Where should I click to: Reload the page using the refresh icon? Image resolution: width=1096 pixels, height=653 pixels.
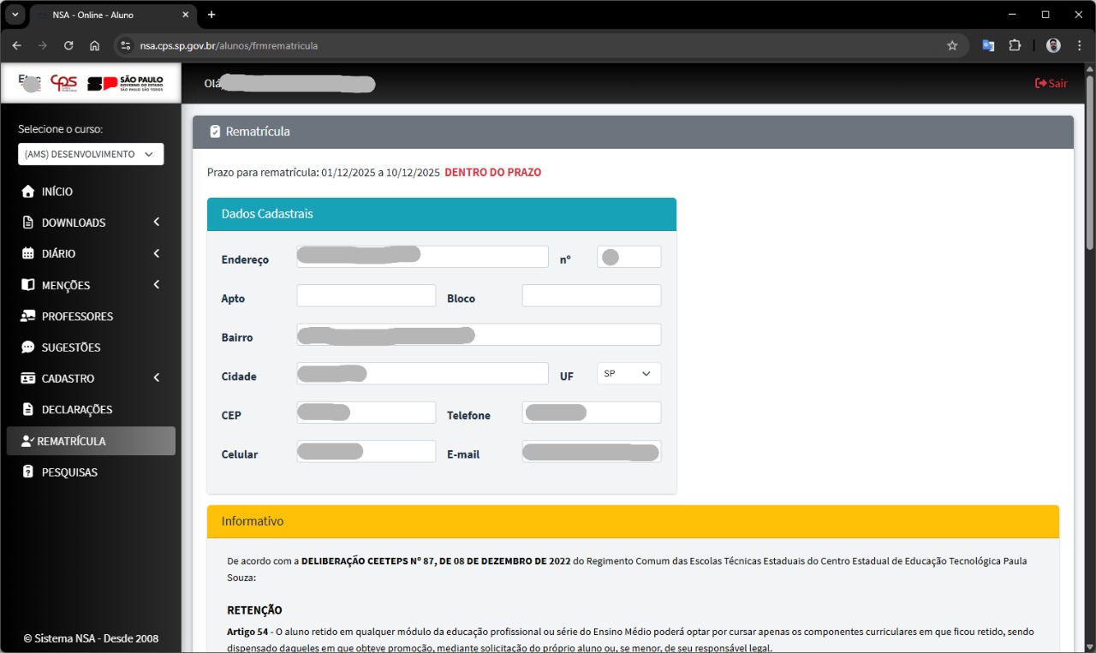pyautogui.click(x=68, y=45)
